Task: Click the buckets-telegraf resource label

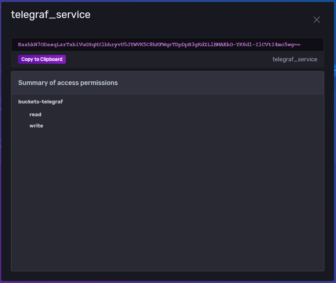Action: (x=40, y=101)
